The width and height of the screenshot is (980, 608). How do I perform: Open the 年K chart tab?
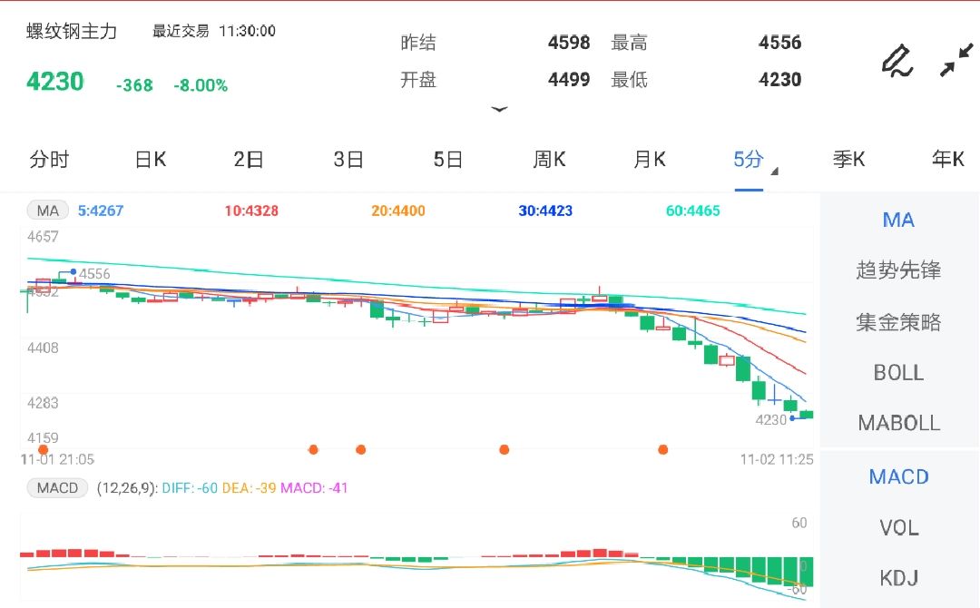pyautogui.click(x=948, y=160)
